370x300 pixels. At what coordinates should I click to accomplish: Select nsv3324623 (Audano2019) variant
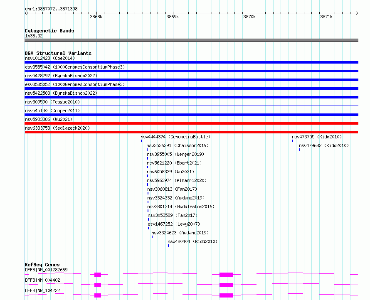pyautogui.click(x=180, y=233)
